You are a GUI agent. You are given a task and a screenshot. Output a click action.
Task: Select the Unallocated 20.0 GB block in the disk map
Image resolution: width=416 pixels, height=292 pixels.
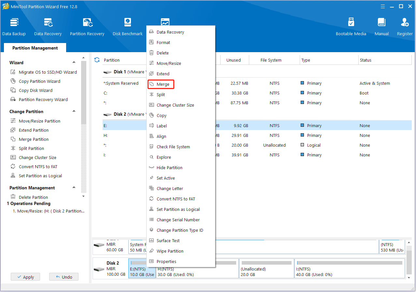tap(266, 268)
